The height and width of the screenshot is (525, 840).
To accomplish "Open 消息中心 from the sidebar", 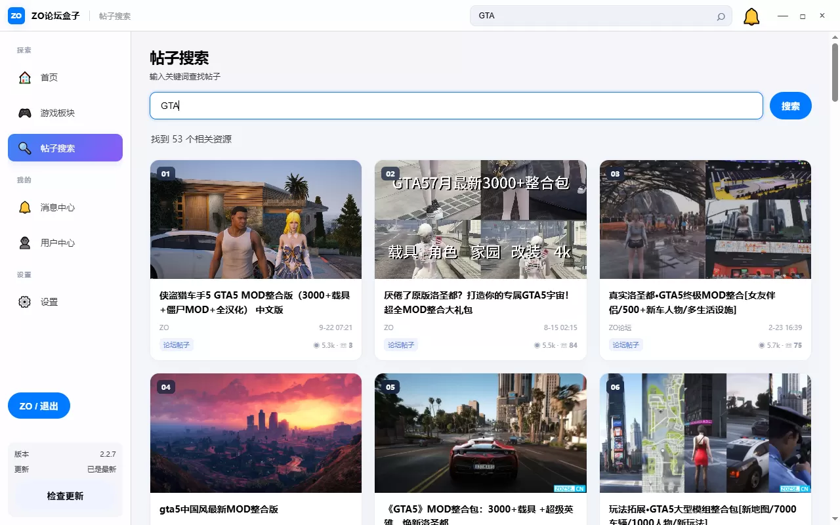I will 65,207.
